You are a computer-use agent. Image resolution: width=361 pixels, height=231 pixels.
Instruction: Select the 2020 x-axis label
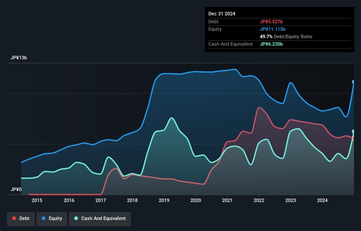click(196, 201)
